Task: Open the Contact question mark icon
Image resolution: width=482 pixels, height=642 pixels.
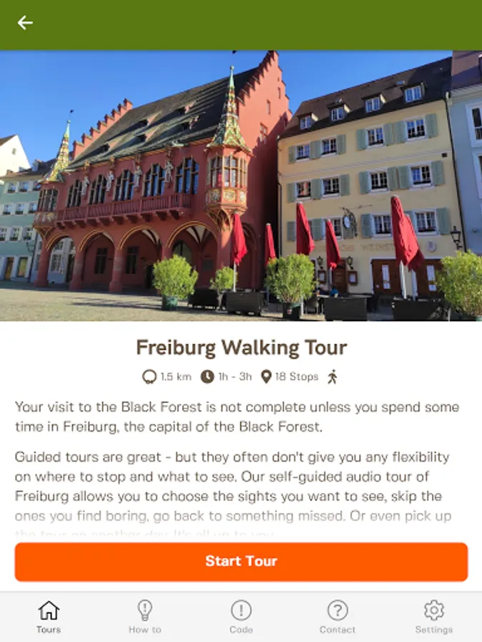Action: (x=337, y=610)
